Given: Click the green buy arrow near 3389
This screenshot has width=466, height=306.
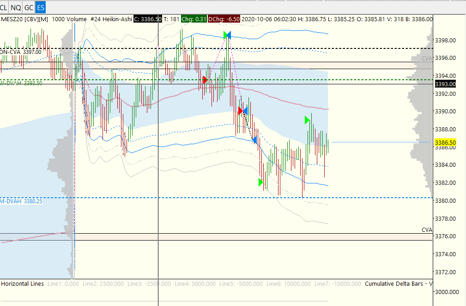Looking at the screenshot, I should pyautogui.click(x=307, y=120).
